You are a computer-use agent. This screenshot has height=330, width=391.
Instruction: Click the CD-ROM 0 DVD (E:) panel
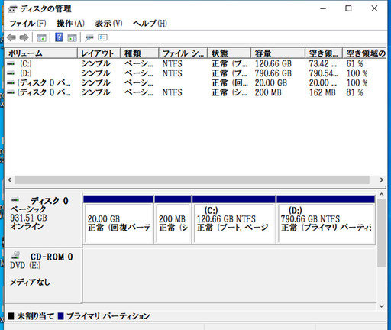pos(44,276)
